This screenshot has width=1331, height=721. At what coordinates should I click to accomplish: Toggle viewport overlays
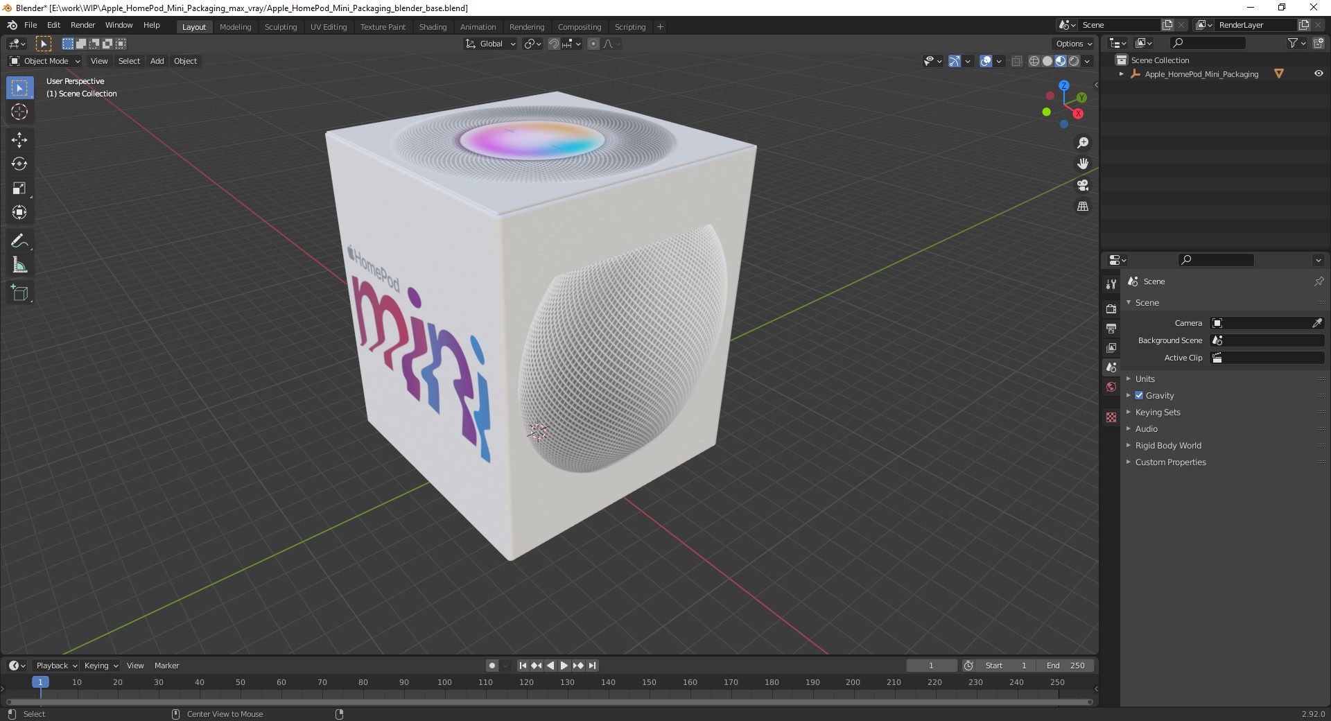click(986, 61)
